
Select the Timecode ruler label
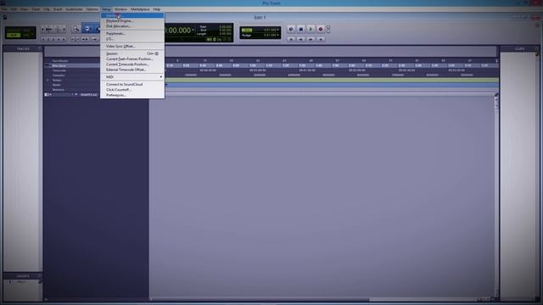[59, 70]
